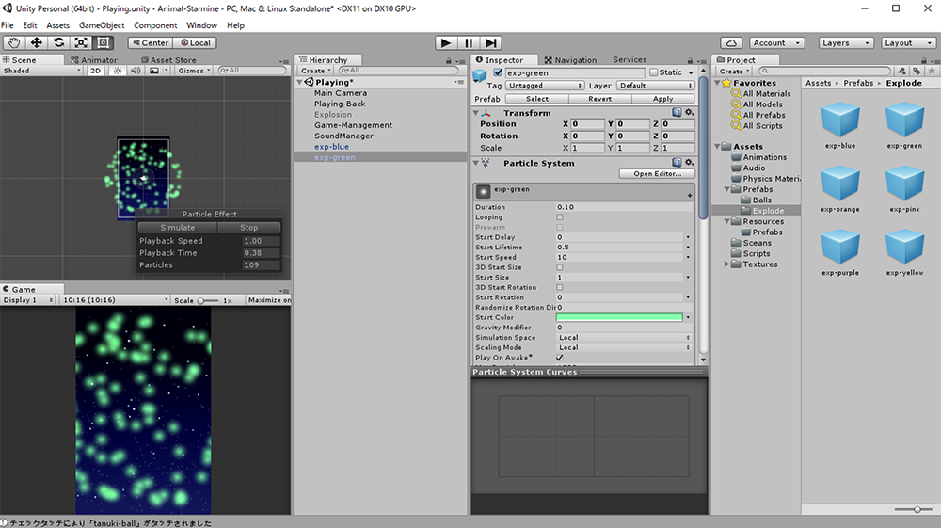Select exp-orange prefab thumbnail

[x=840, y=184]
